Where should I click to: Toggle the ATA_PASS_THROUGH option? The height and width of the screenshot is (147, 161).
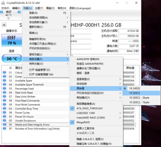[x=89, y=108]
